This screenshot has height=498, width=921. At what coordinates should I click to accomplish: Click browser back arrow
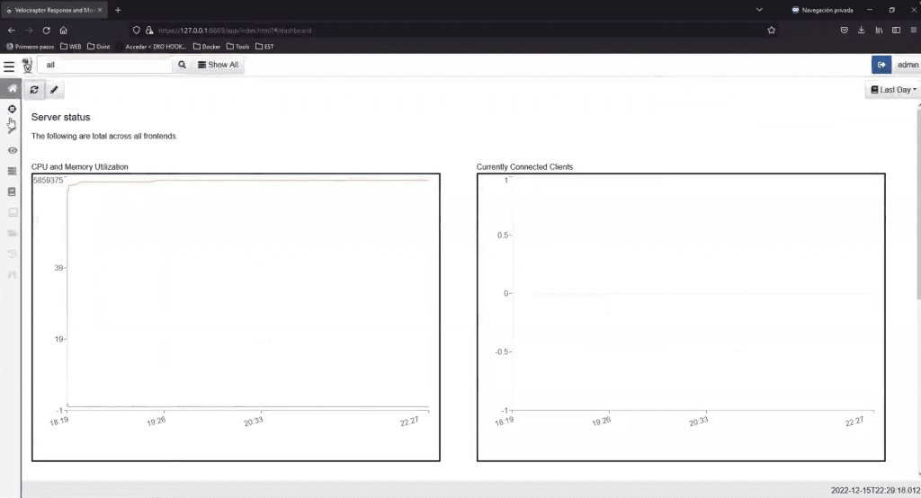[x=12, y=30]
